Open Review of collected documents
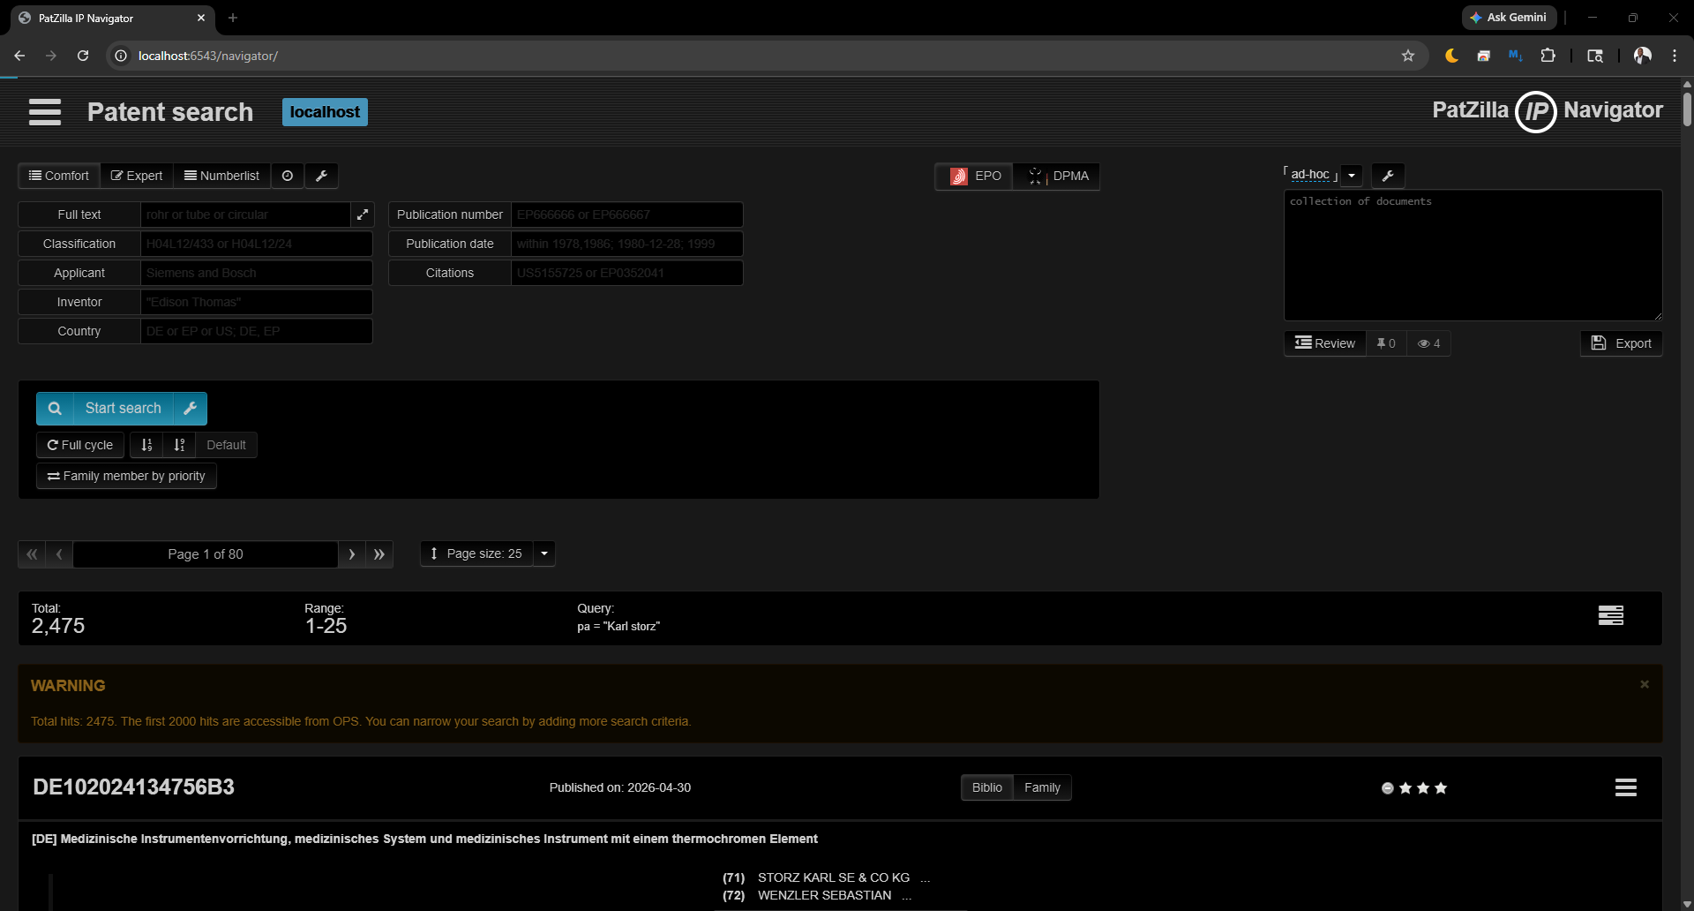This screenshot has height=911, width=1694. click(x=1325, y=343)
